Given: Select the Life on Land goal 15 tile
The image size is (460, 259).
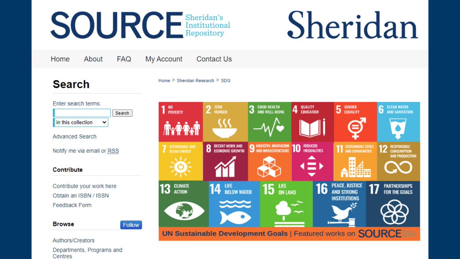Looking at the screenshot, I should pos(286,204).
